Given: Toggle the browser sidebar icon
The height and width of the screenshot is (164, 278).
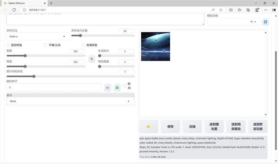Looking at the screenshot, I should pos(274,10).
